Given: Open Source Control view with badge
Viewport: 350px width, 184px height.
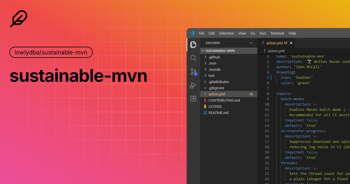Looking at the screenshot, I should [193, 72].
